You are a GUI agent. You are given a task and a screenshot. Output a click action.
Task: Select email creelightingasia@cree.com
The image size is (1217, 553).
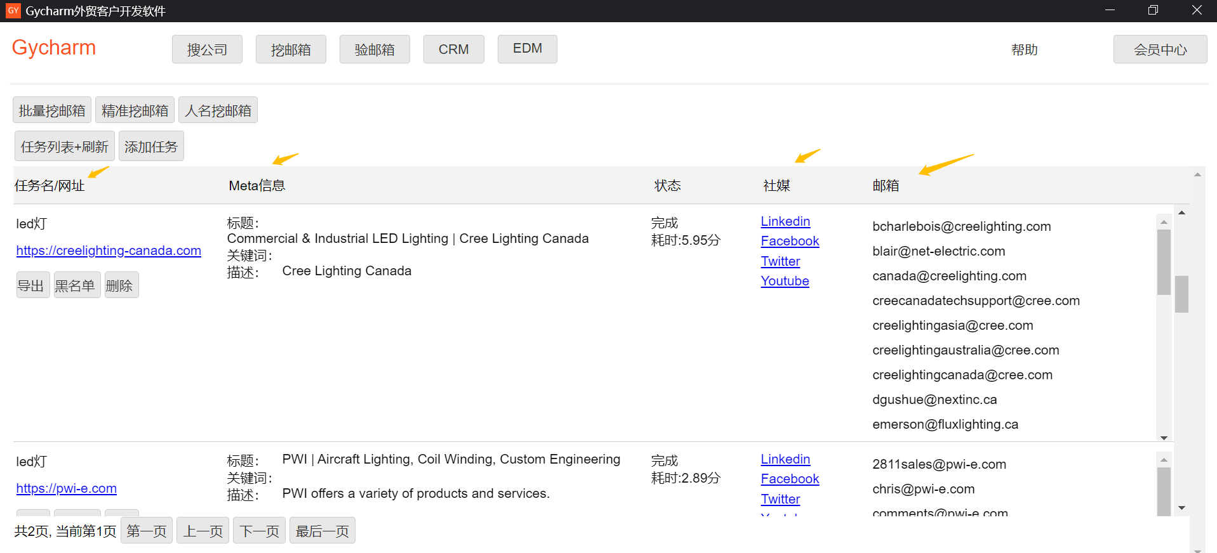pos(952,325)
